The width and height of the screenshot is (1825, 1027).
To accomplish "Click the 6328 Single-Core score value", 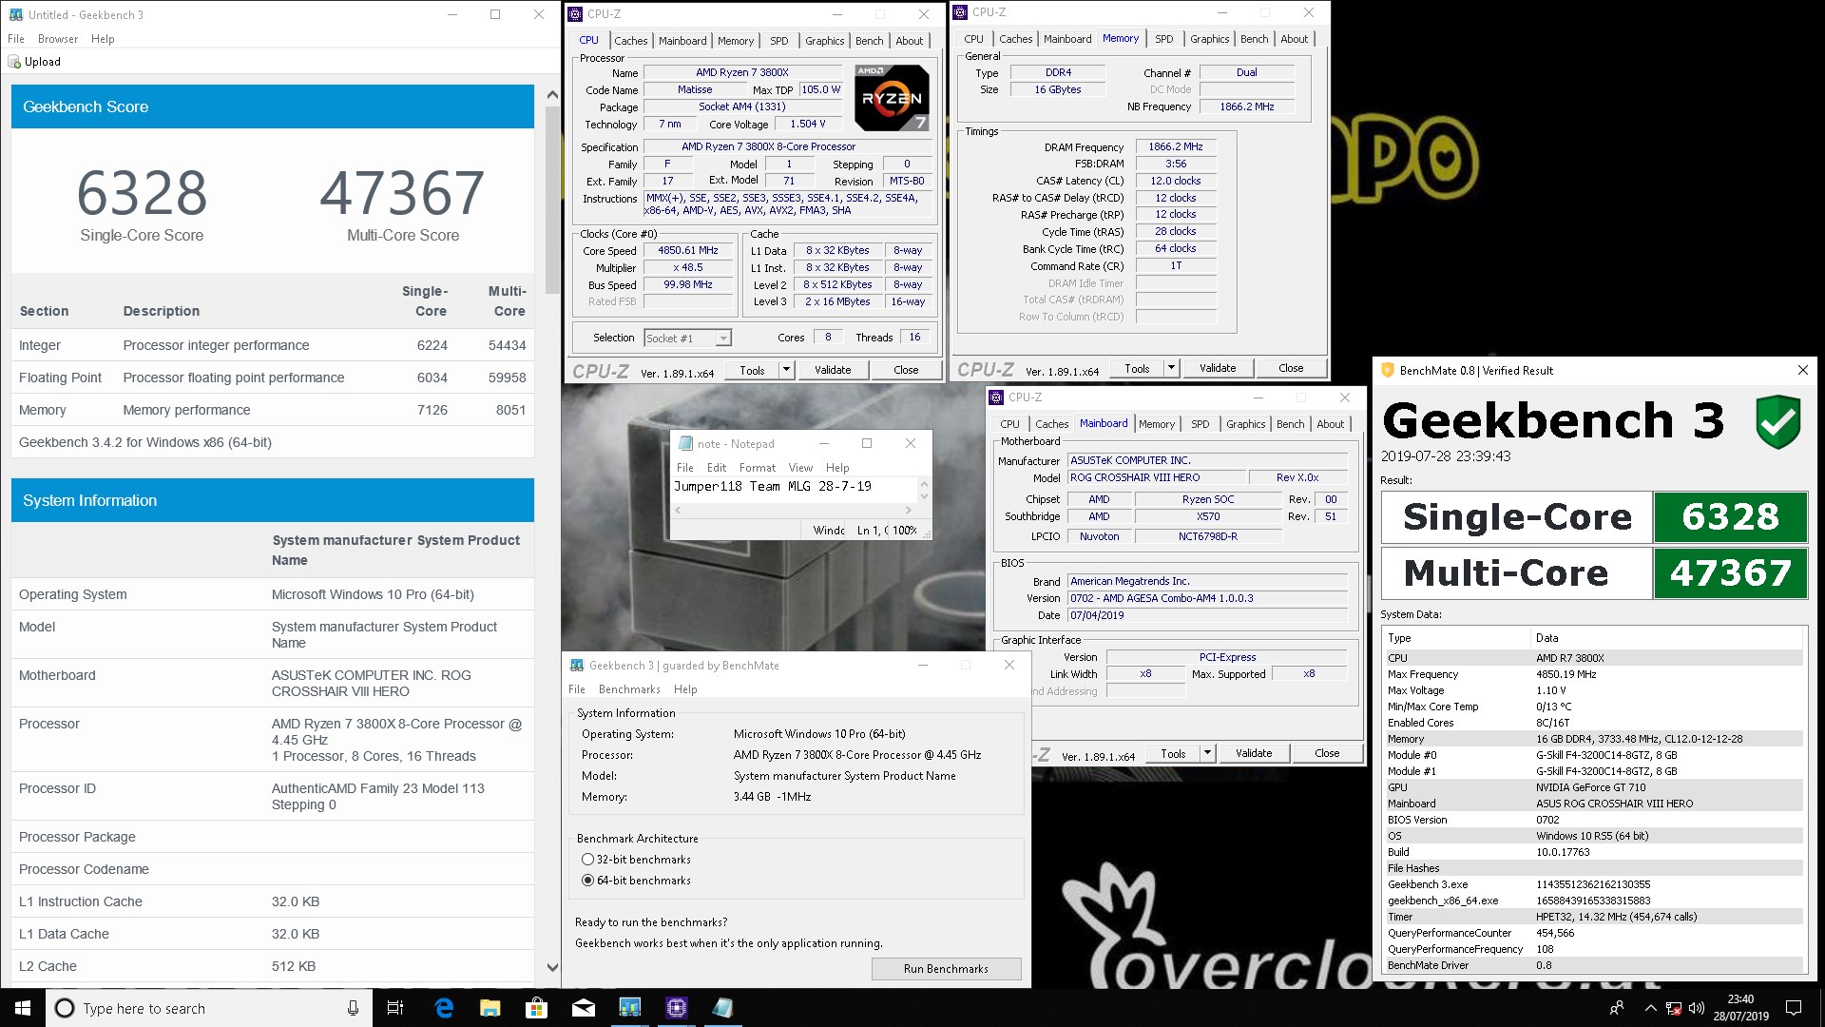I will coord(142,193).
